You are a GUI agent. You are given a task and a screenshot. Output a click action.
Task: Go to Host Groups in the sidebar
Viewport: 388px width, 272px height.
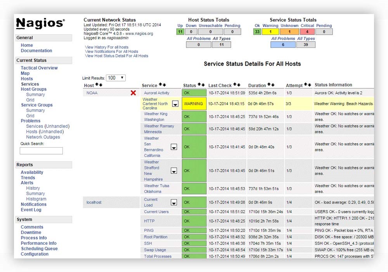tap(34, 89)
